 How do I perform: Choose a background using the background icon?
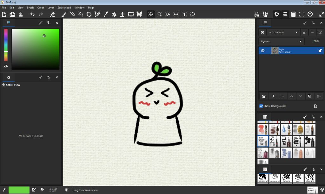pos(315,106)
